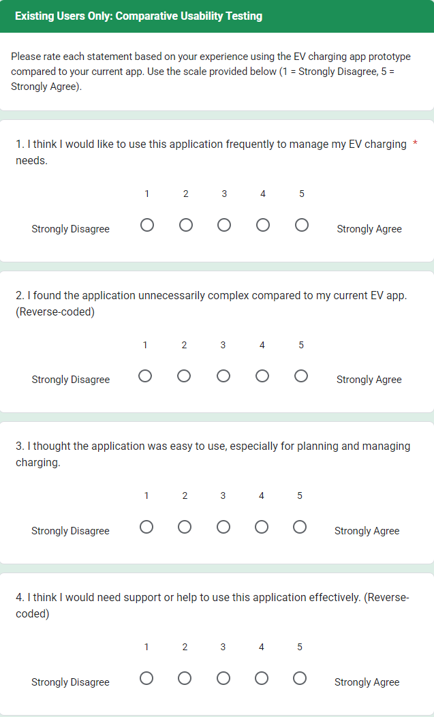Image resolution: width=434 pixels, height=717 pixels.
Task: Pick rating 4 for question 1
Action: (263, 224)
